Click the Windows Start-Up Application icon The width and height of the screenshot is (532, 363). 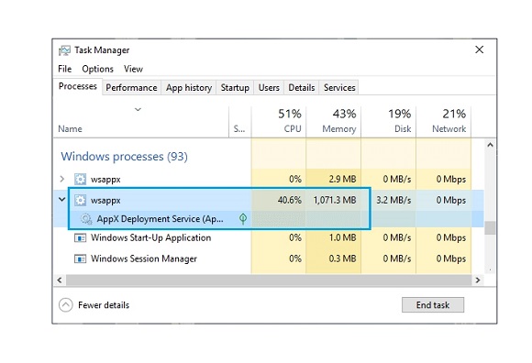pyautogui.click(x=80, y=238)
